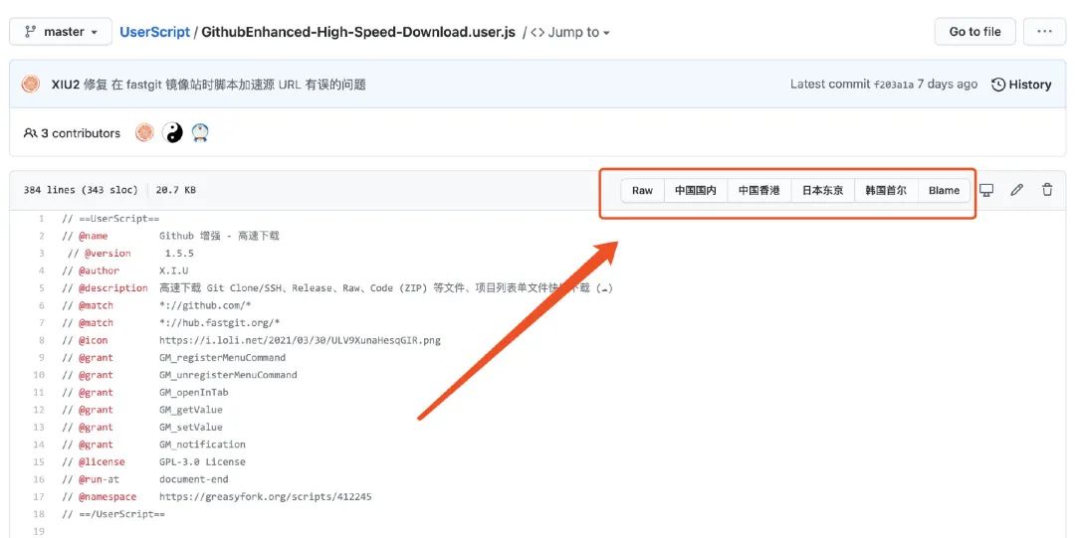Click the @version 1.5.5 line
Image resolution: width=1075 pixels, height=538 pixels.
(x=130, y=254)
